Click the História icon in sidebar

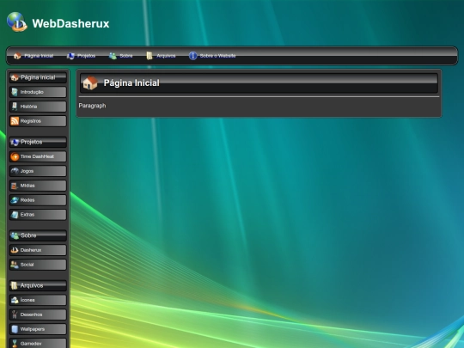click(15, 107)
